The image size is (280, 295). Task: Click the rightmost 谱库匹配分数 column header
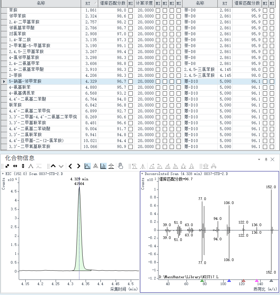tap(247, 3)
